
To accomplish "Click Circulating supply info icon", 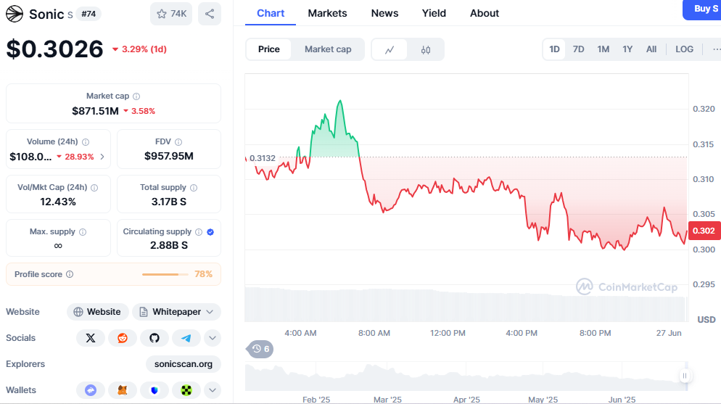I will pos(199,231).
